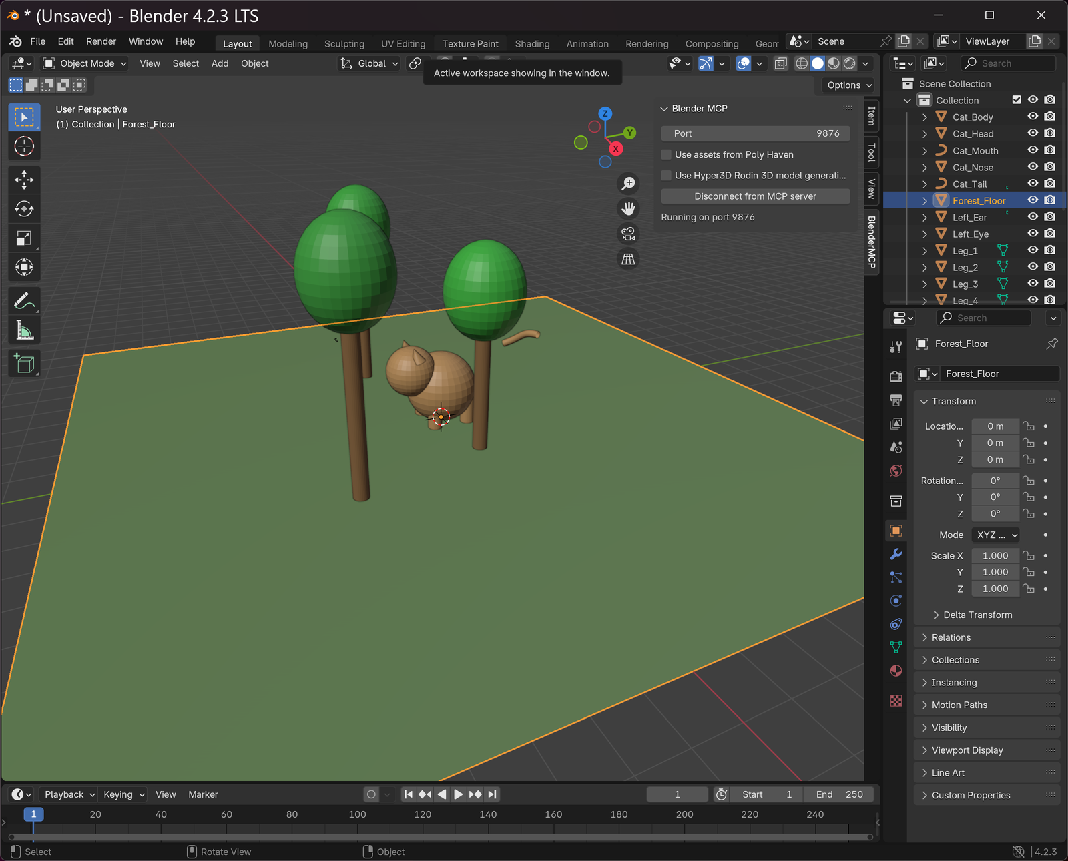This screenshot has width=1068, height=861.
Task: Open the Material properties tab icon
Action: [896, 671]
